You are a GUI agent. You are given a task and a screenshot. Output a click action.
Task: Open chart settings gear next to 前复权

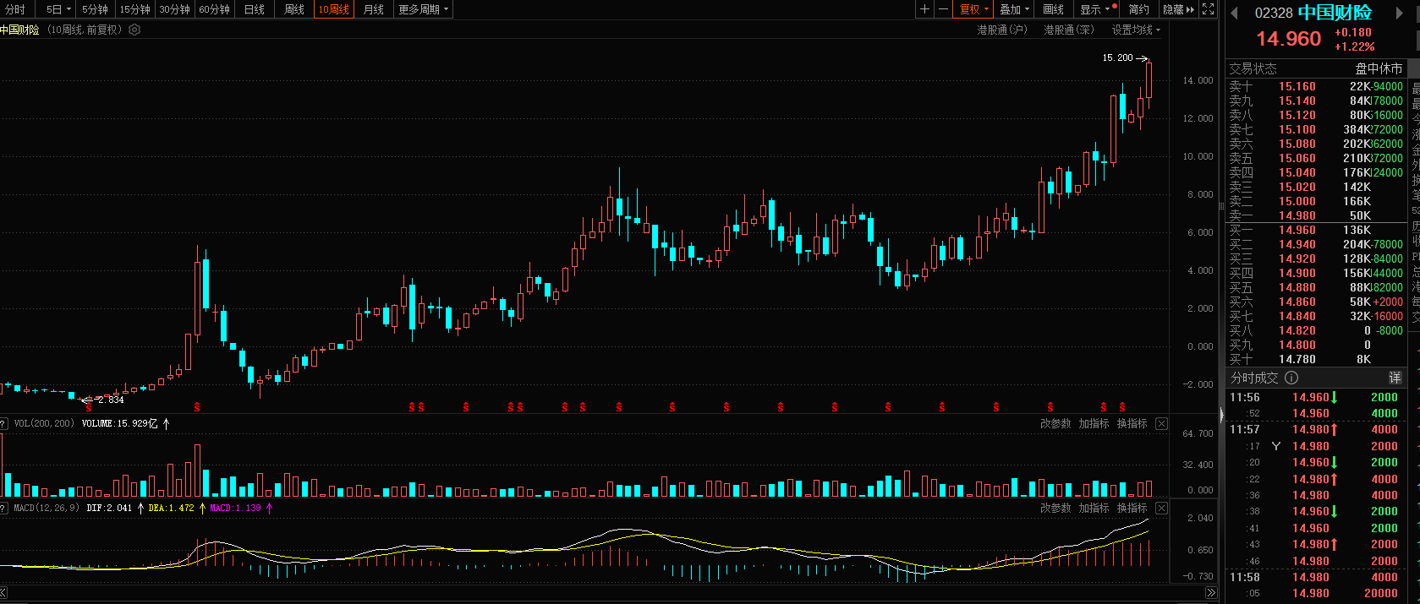(134, 30)
